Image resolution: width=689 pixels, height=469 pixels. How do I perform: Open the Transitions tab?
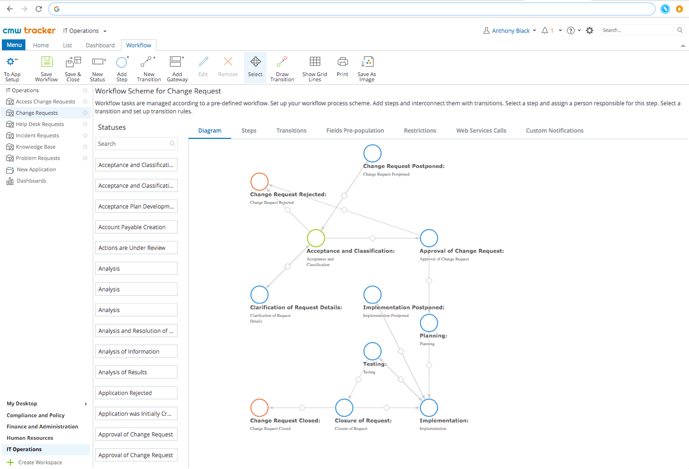(x=291, y=131)
